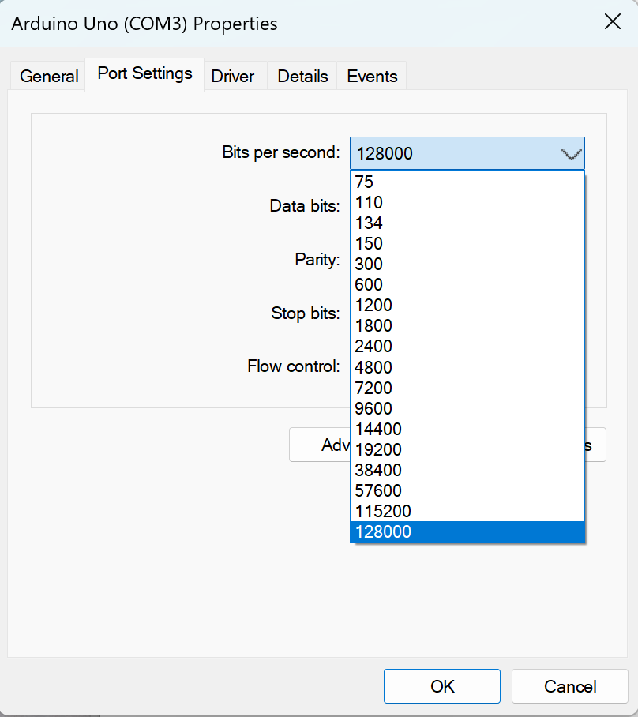Close the Arduino Uno Properties dialog

[x=612, y=22]
